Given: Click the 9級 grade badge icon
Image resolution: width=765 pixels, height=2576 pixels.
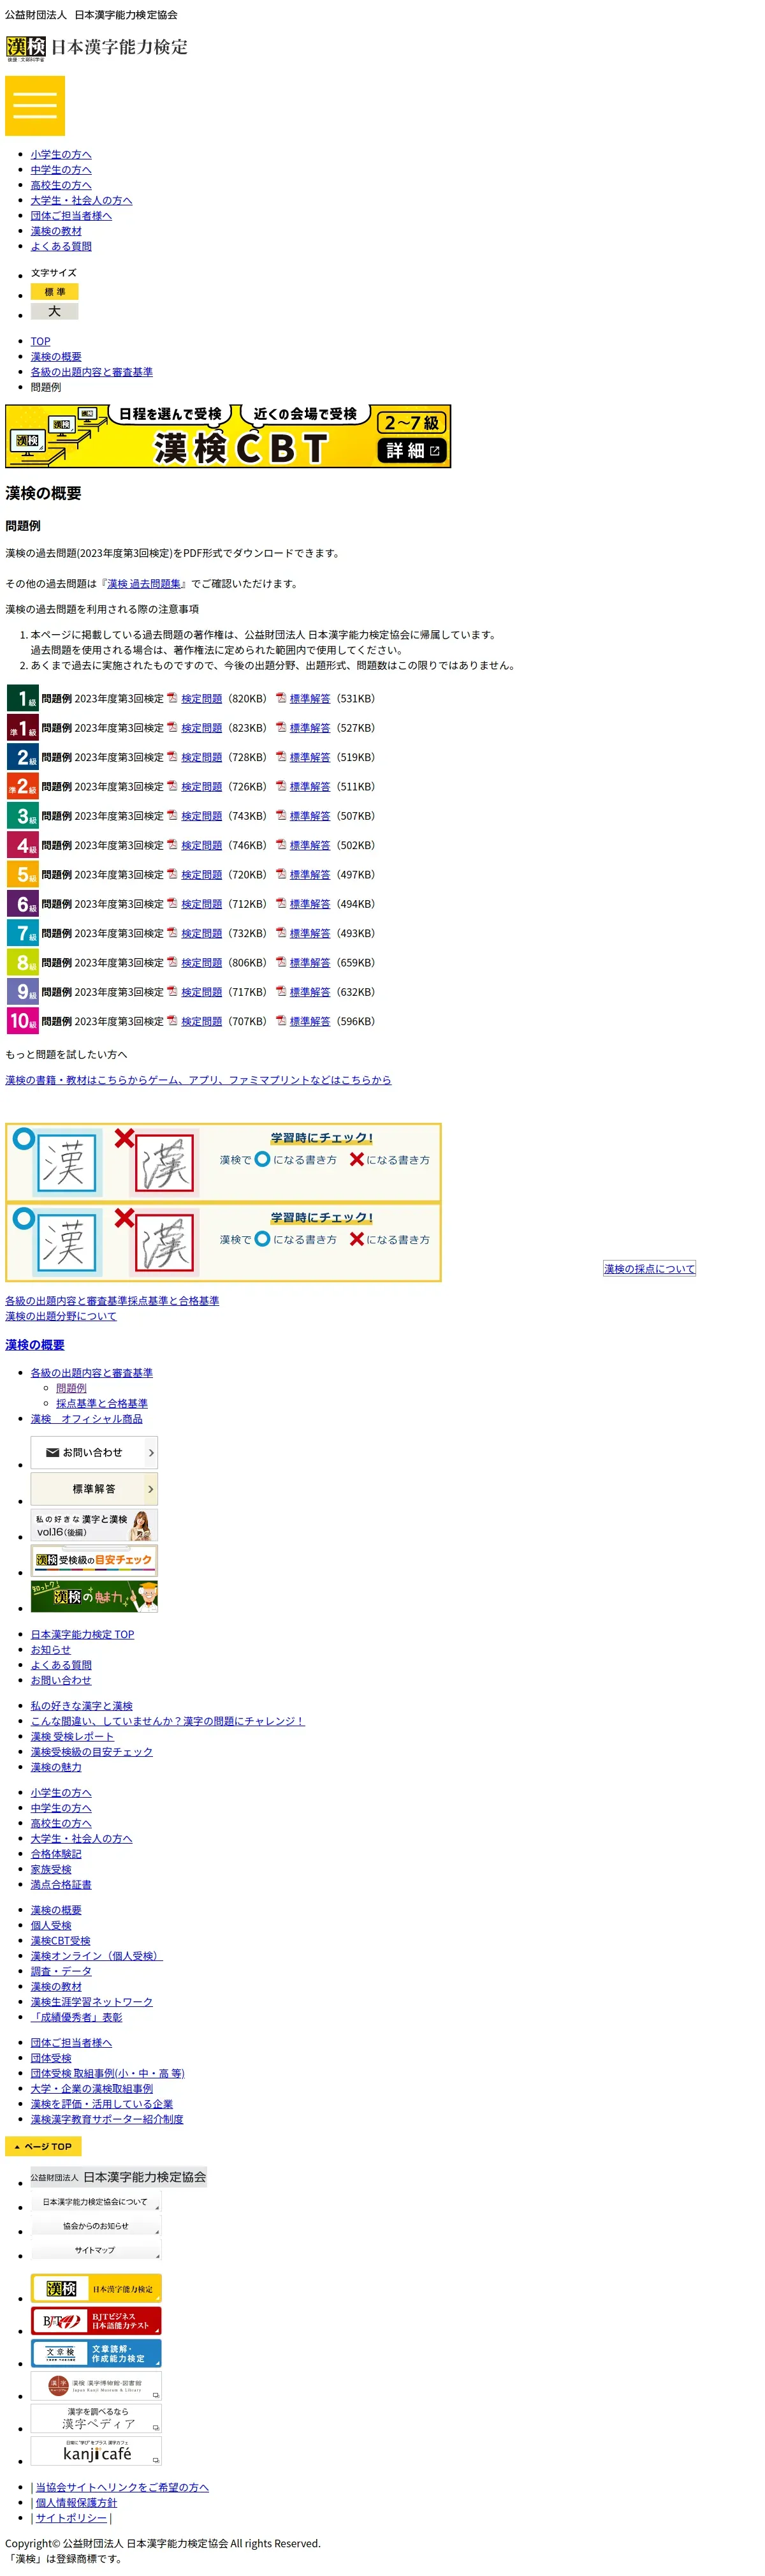Looking at the screenshot, I should pyautogui.click(x=22, y=992).
